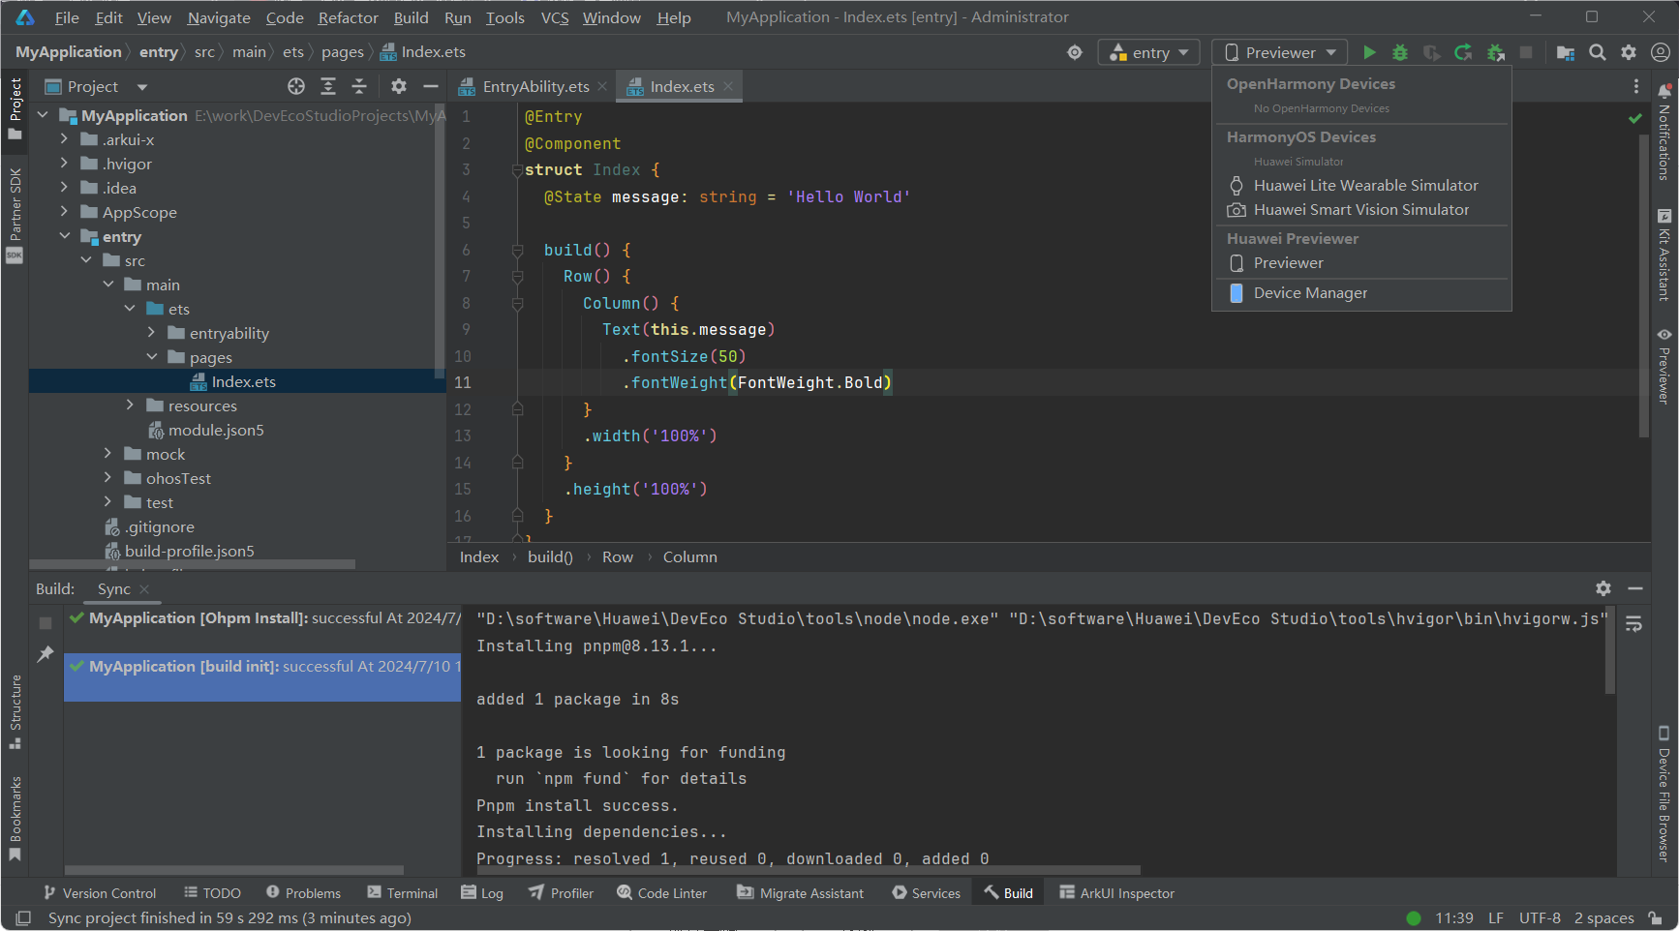Toggle the Notifications side panel

pos(1664,134)
